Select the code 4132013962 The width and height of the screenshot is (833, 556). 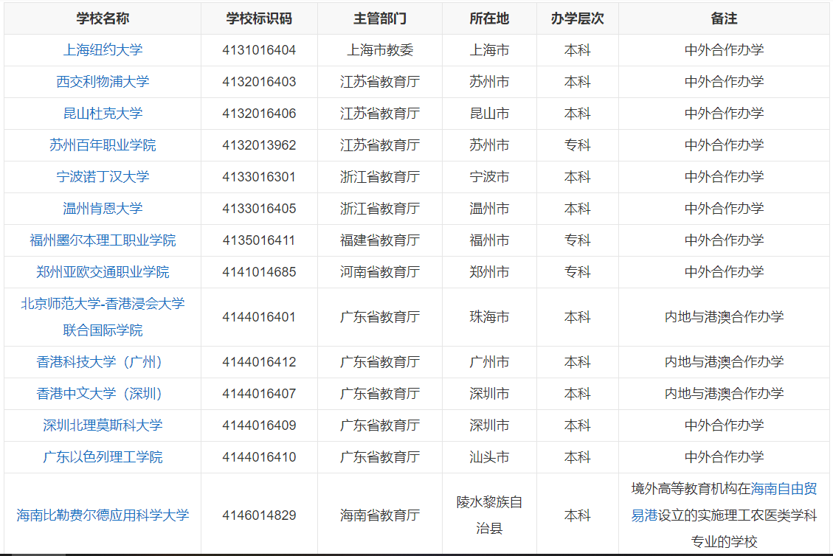259,145
